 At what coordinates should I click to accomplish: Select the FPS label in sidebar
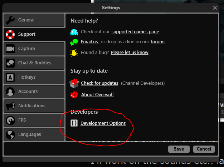pyautogui.click(x=22, y=120)
